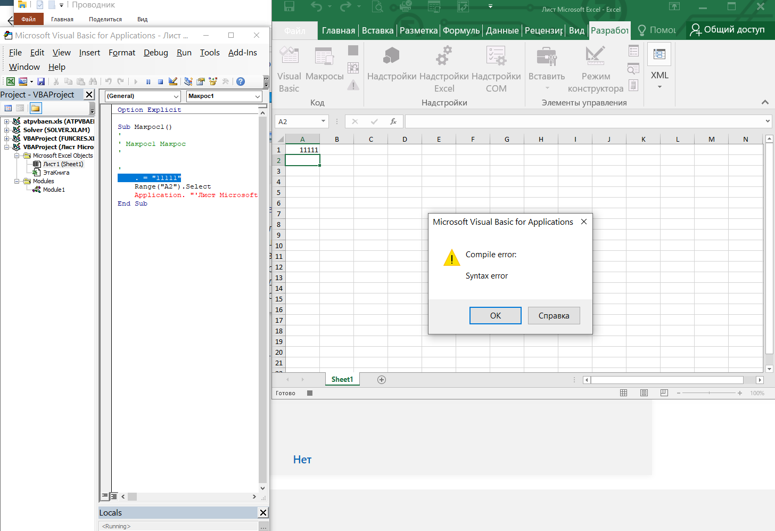Click the Toolbox icon in VBA toolbar
The image size is (775, 531).
[226, 81]
